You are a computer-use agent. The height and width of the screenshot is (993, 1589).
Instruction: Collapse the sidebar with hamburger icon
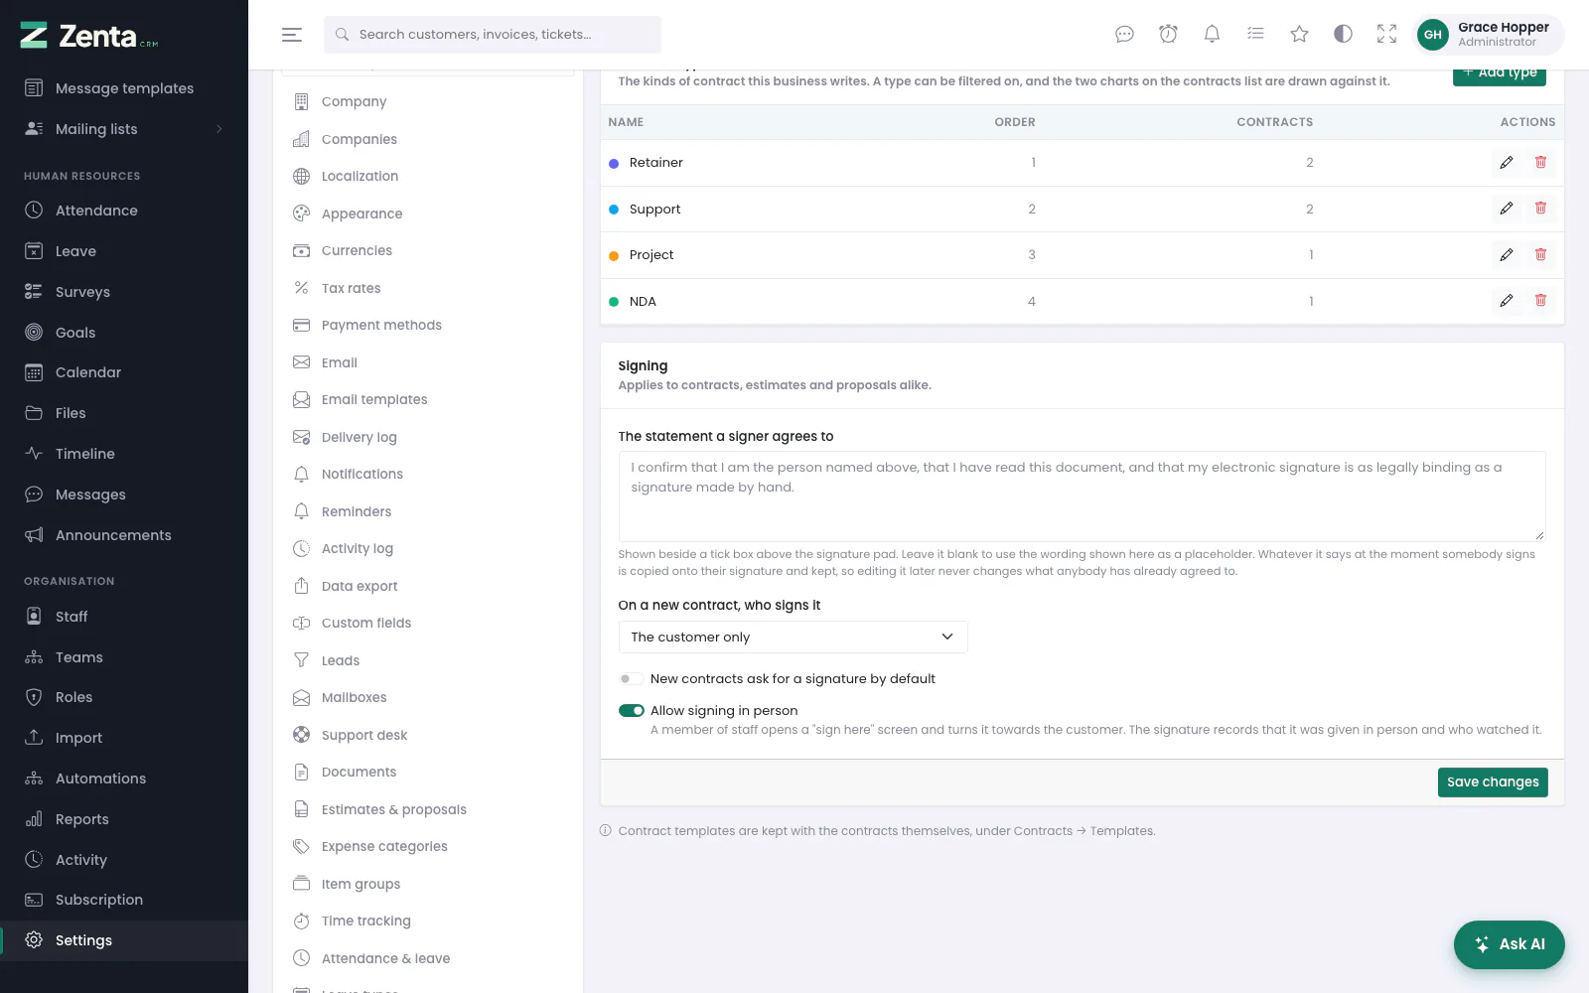[292, 35]
